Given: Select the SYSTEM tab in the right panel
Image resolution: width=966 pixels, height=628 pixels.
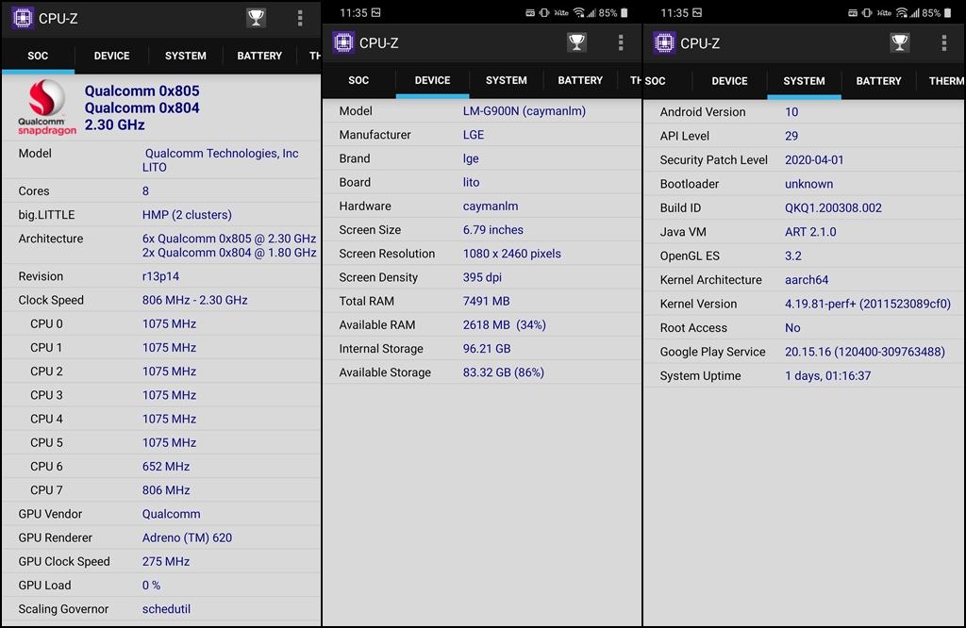Looking at the screenshot, I should click(804, 81).
